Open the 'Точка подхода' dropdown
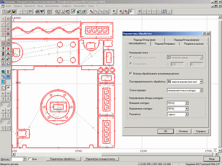This screenshot has width=222, height=166. coord(201,90)
